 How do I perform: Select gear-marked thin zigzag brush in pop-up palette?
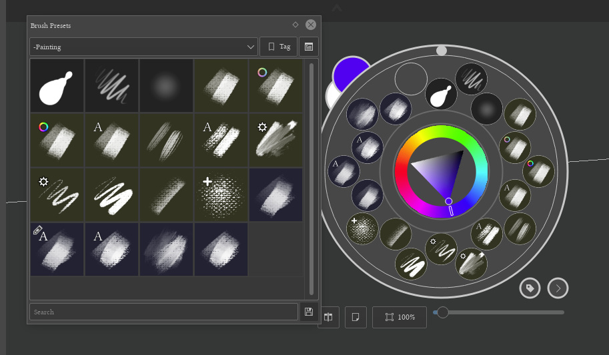tap(441, 249)
